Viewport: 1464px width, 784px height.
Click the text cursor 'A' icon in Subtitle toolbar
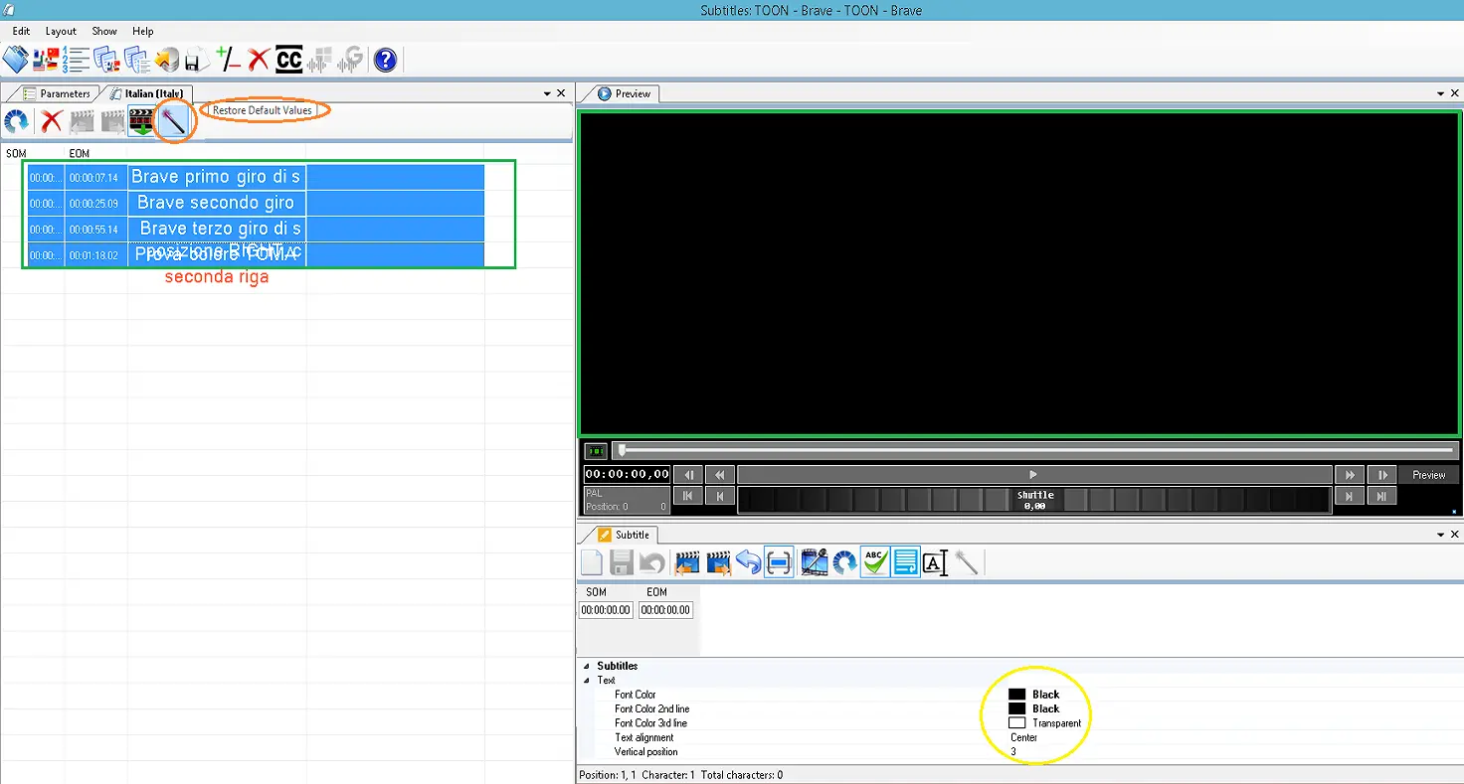pos(935,562)
